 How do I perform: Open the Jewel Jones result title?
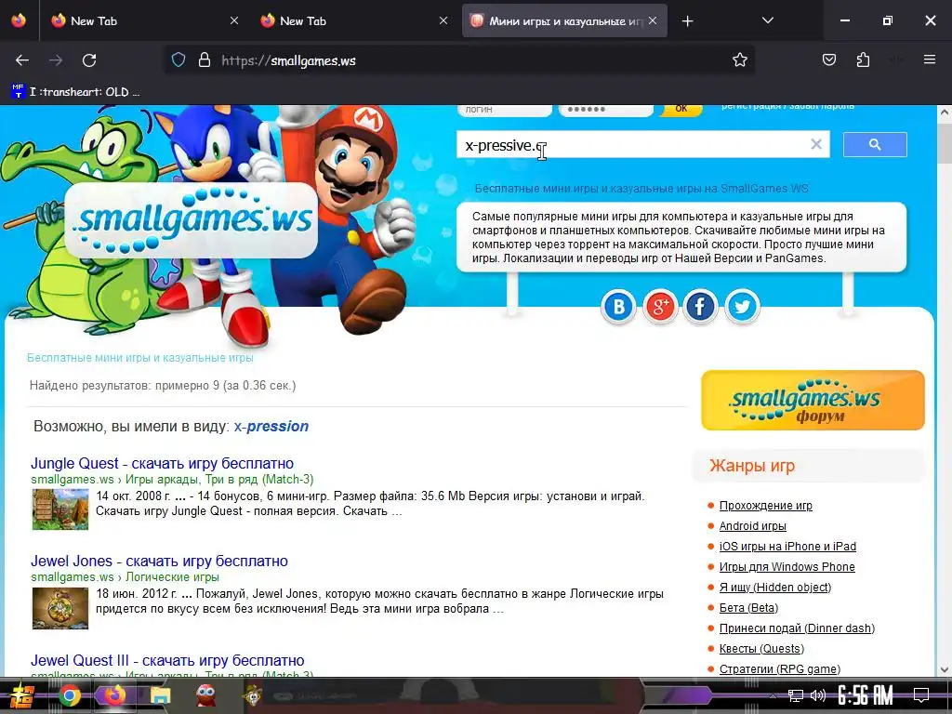[x=159, y=561]
